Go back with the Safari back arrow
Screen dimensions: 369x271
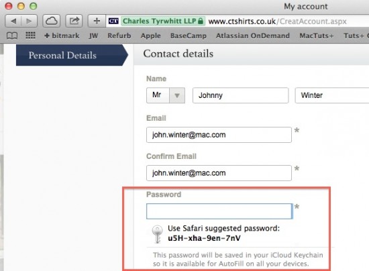(x=13, y=21)
